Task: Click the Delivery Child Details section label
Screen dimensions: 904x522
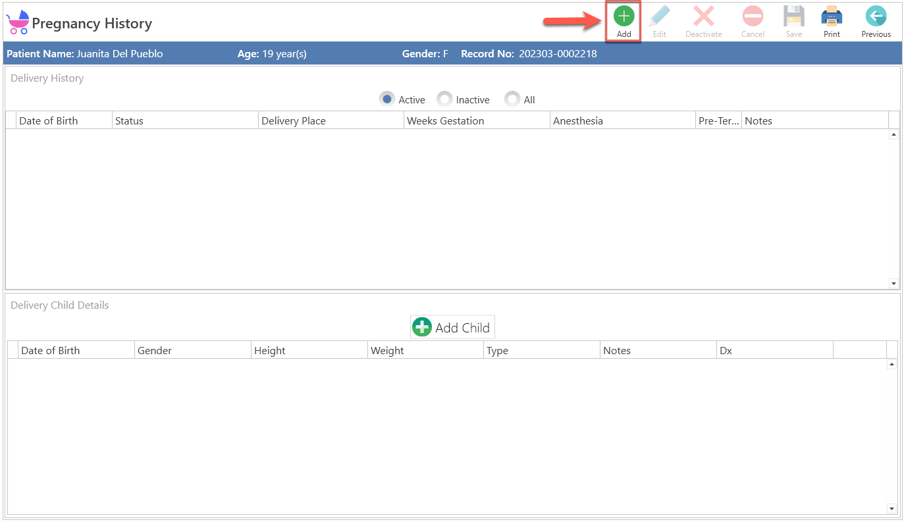Action: (x=60, y=305)
